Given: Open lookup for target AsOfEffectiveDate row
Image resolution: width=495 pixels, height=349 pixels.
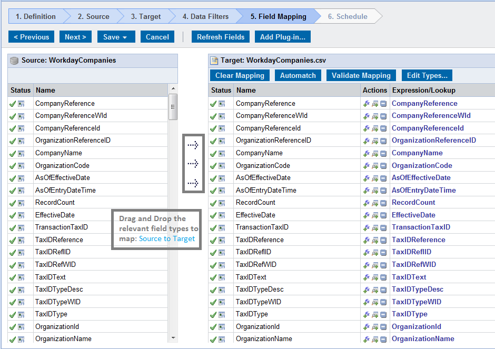Looking at the screenshot, I should tap(375, 178).
